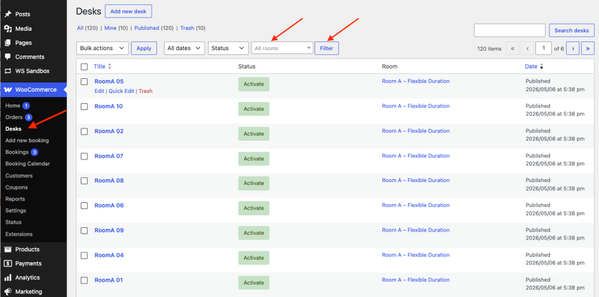Check the RoomA 08 row checkbox
Viewport: 599px width, 297px height.
tap(84, 181)
